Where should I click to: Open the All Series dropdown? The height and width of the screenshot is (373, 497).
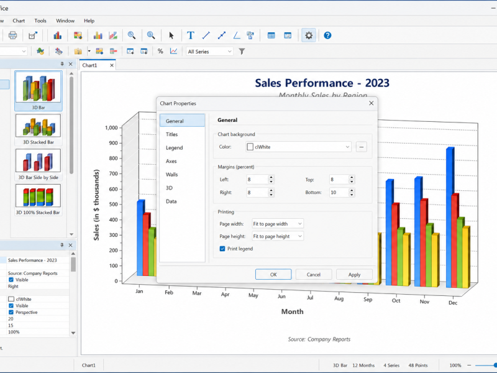click(x=209, y=52)
